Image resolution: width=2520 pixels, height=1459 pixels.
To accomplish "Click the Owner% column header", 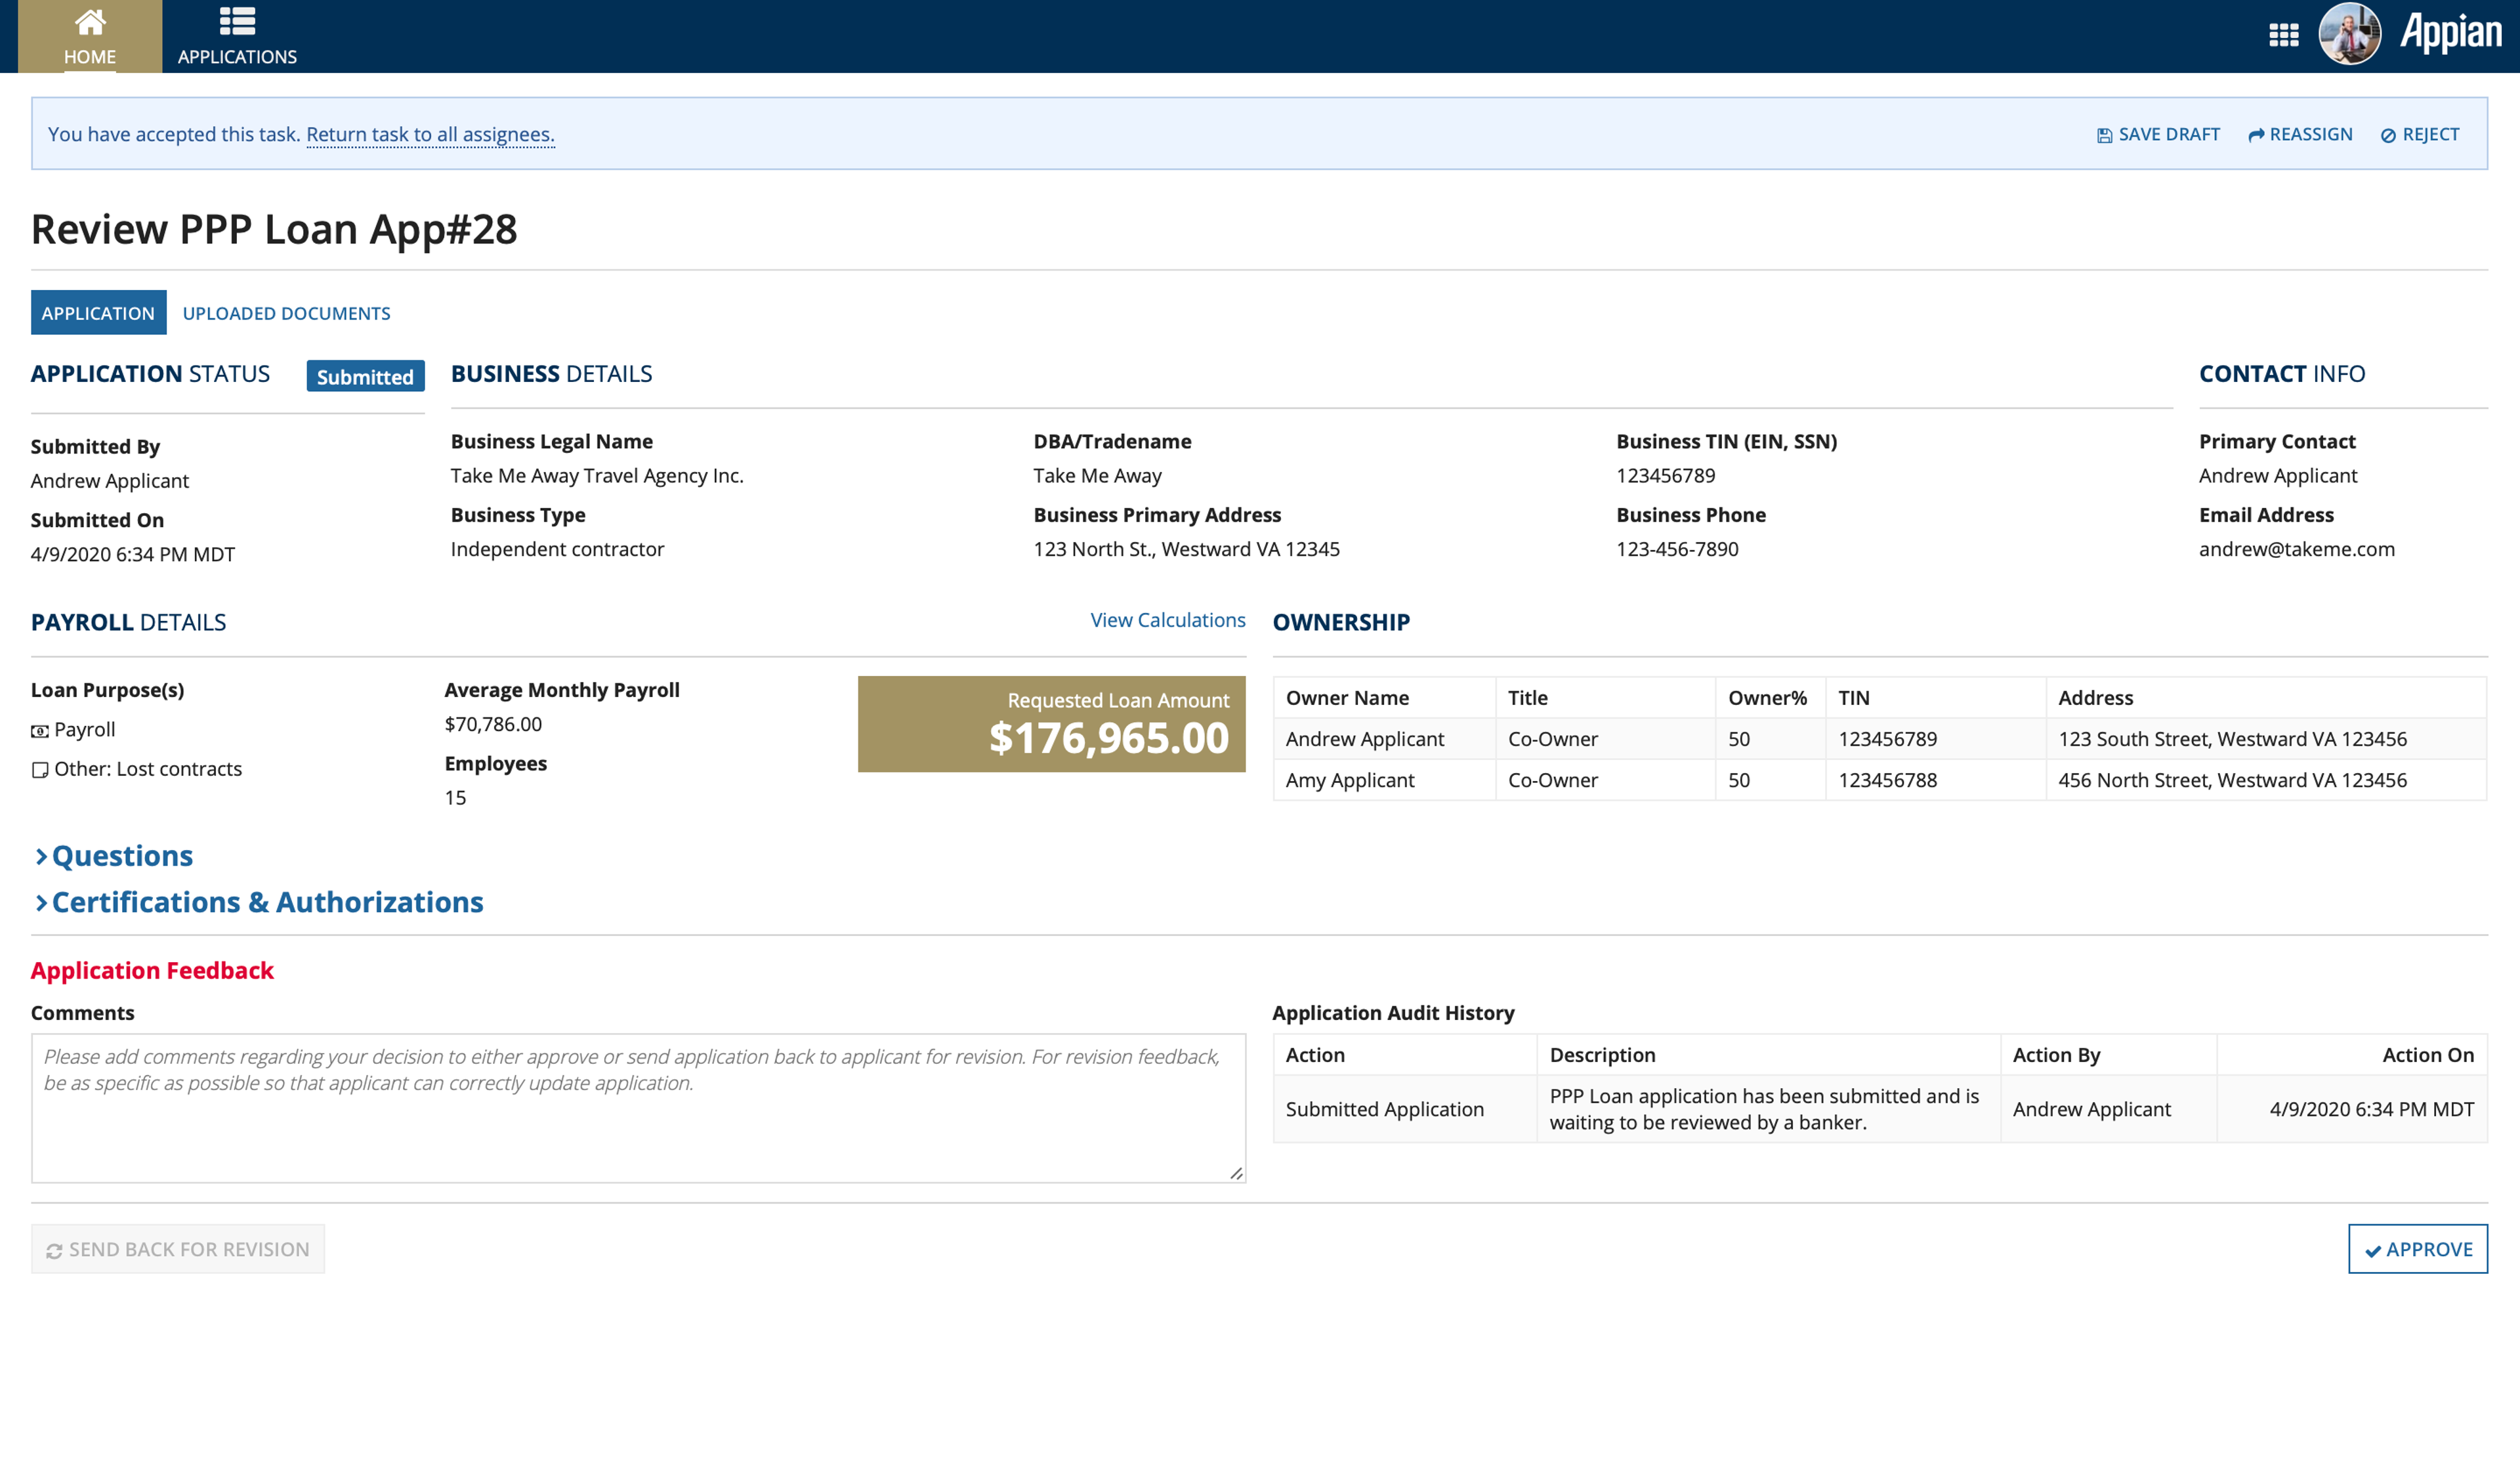I will (x=1767, y=698).
